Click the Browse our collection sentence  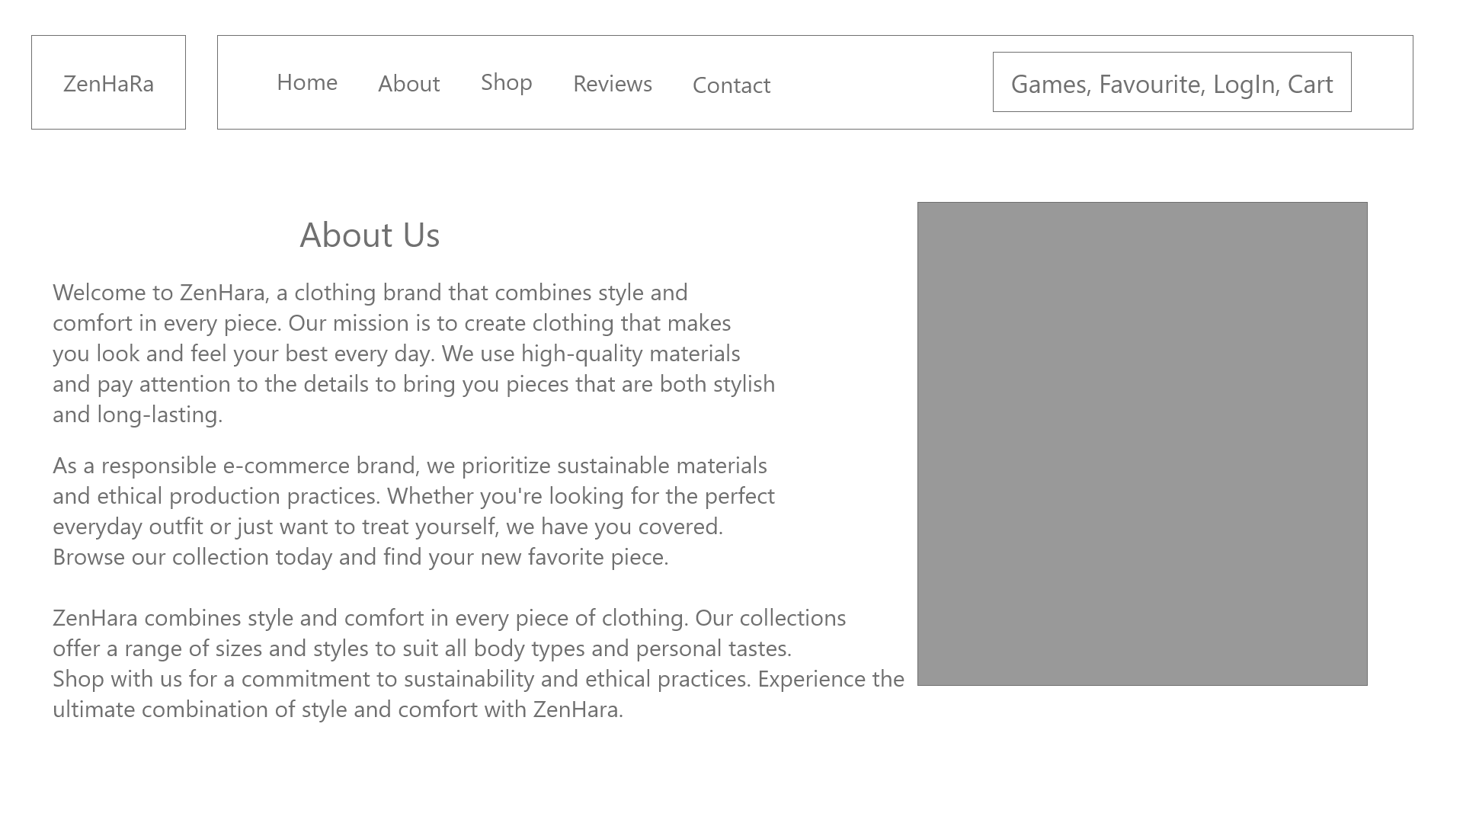tap(360, 557)
